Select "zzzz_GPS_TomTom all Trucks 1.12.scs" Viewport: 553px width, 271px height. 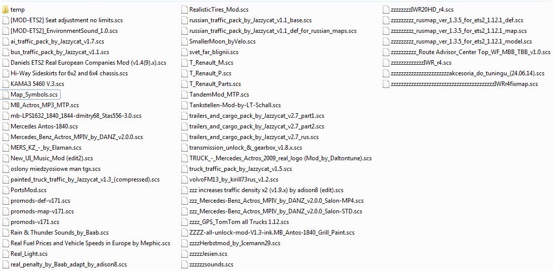pos(239,222)
